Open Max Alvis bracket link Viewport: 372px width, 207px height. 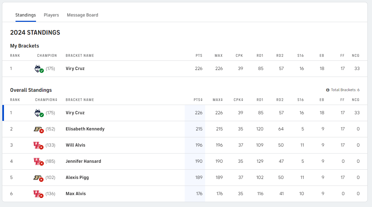[x=76, y=194]
